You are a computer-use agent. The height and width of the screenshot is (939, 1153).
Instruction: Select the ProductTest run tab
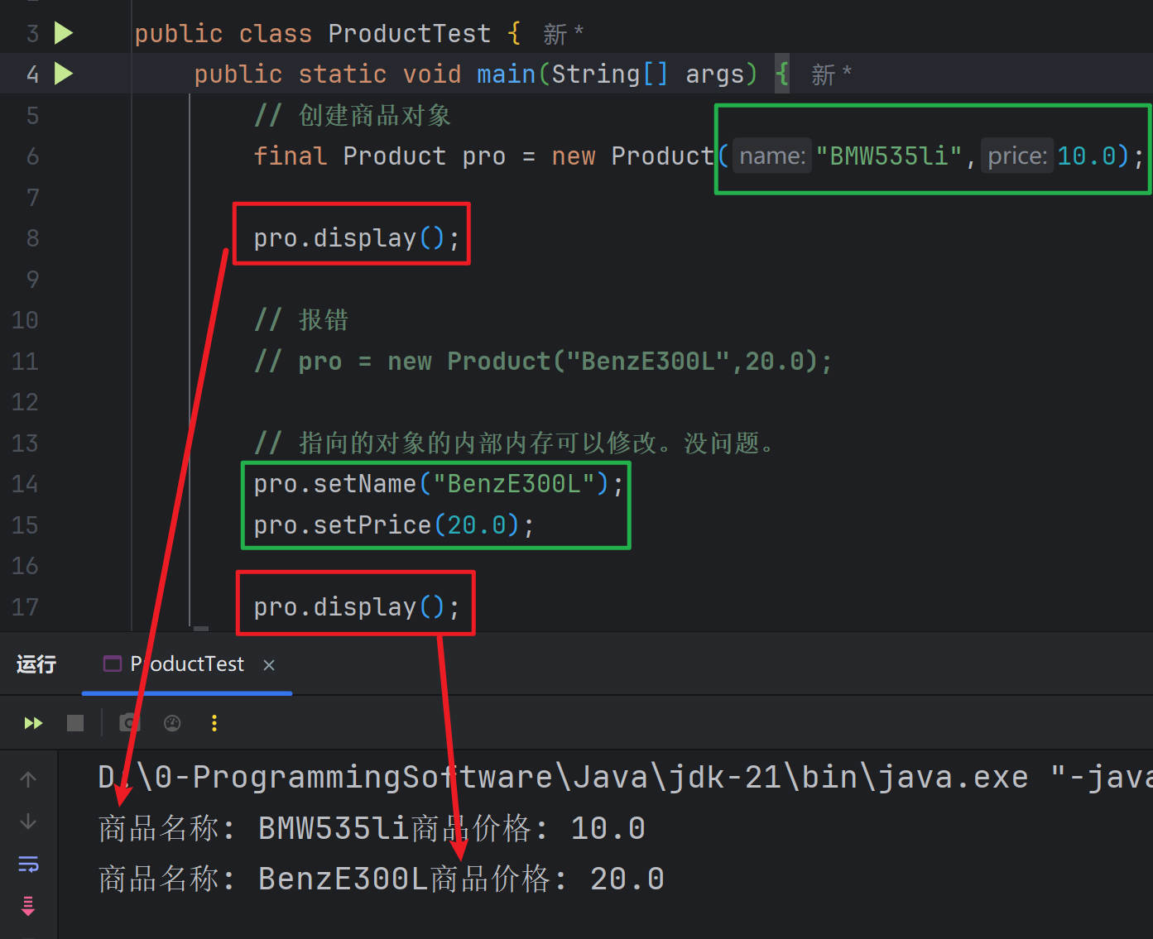coord(186,664)
